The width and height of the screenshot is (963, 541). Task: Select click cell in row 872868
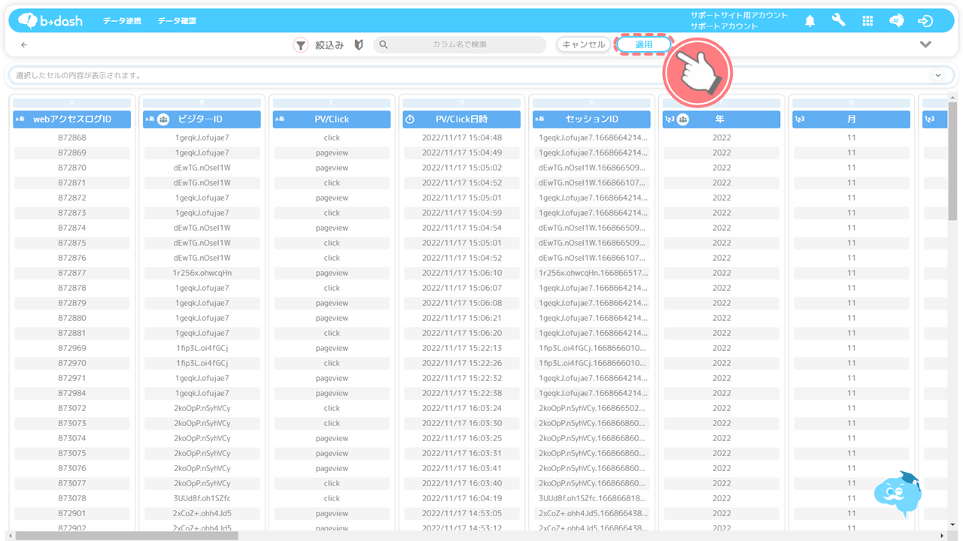332,138
